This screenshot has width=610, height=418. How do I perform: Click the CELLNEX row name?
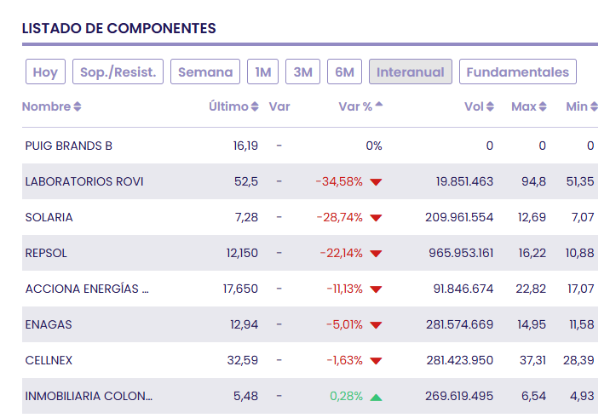[49, 360]
